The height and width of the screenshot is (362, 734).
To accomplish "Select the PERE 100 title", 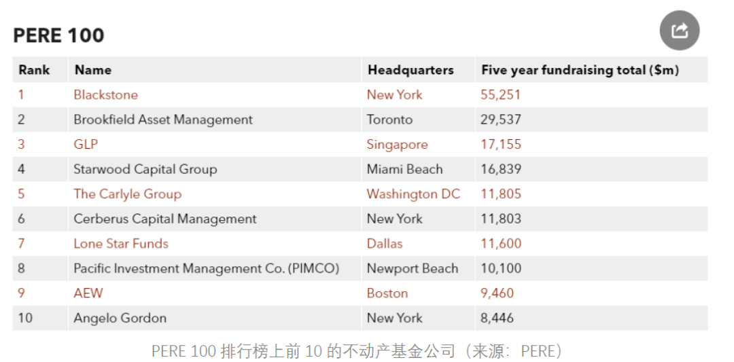I will click(x=58, y=35).
